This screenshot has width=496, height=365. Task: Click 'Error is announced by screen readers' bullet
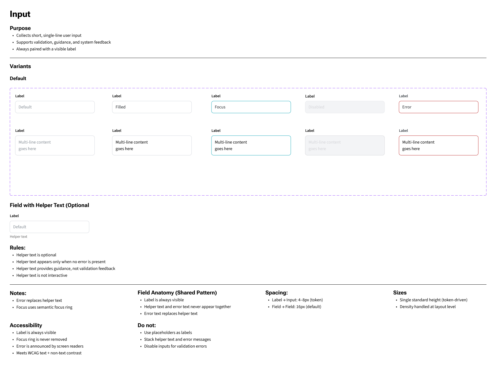pos(50,346)
